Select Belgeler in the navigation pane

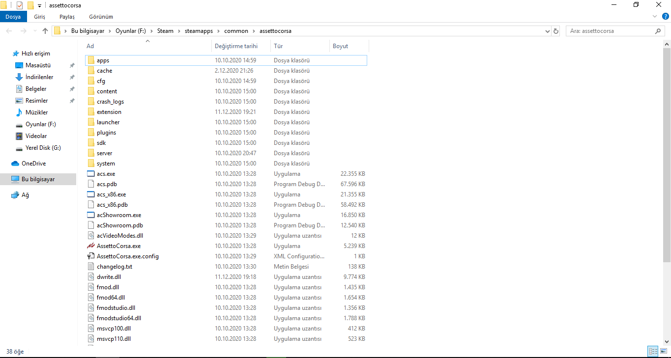(36, 89)
